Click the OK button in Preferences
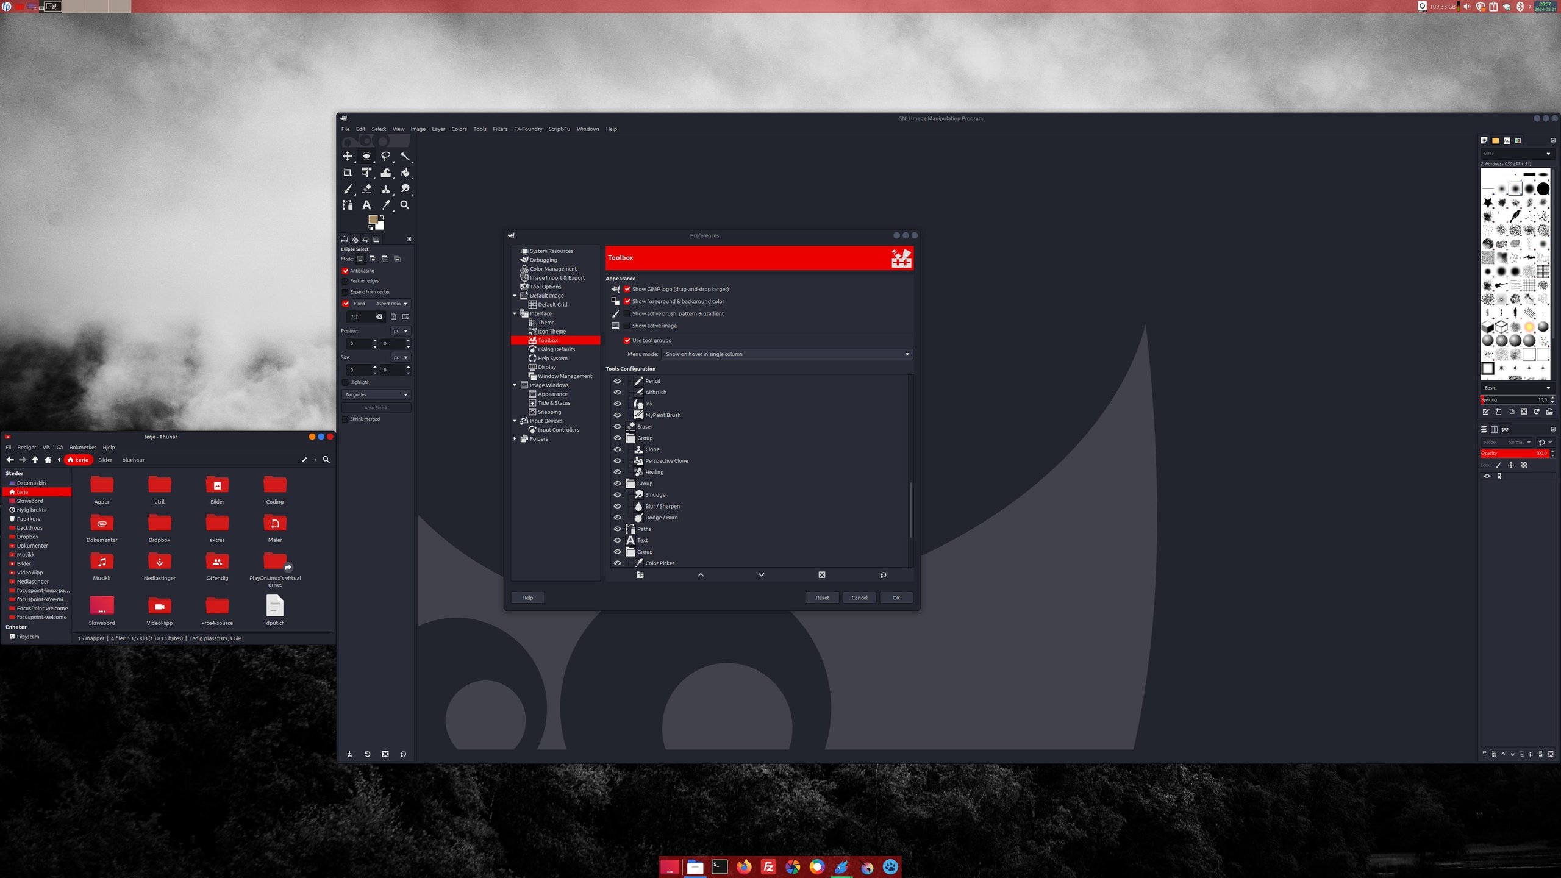The width and height of the screenshot is (1561, 878). pos(896,598)
